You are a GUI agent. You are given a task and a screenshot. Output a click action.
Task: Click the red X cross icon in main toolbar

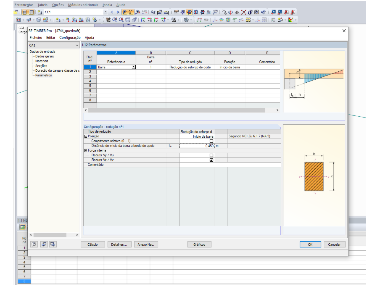(244, 12)
